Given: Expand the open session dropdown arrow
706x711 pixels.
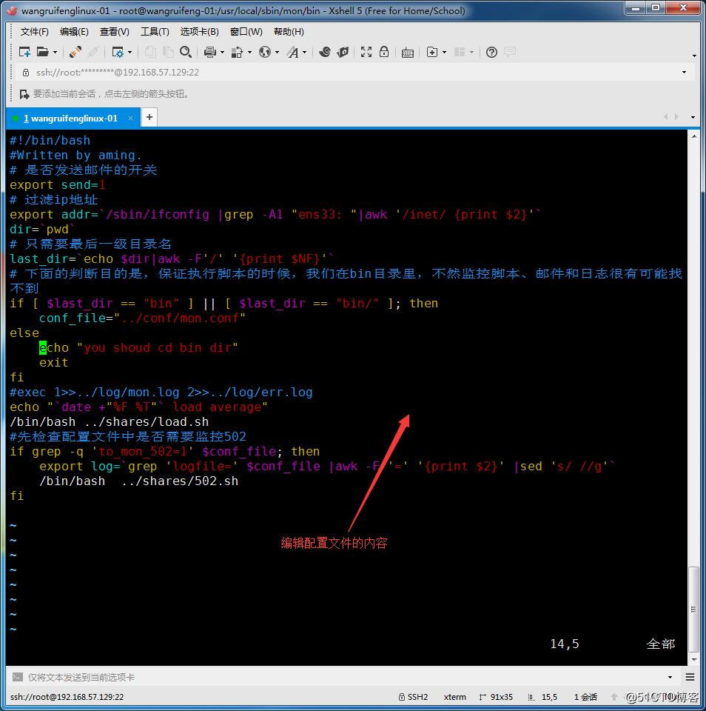Looking at the screenshot, I should point(56,53).
